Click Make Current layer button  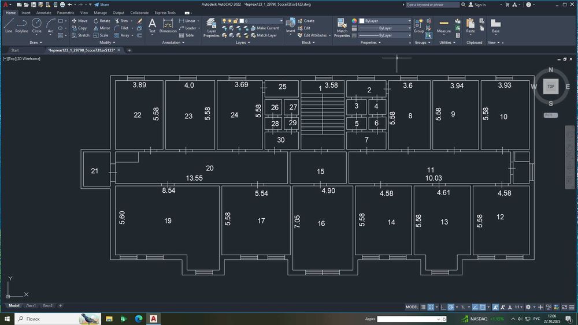(x=267, y=28)
